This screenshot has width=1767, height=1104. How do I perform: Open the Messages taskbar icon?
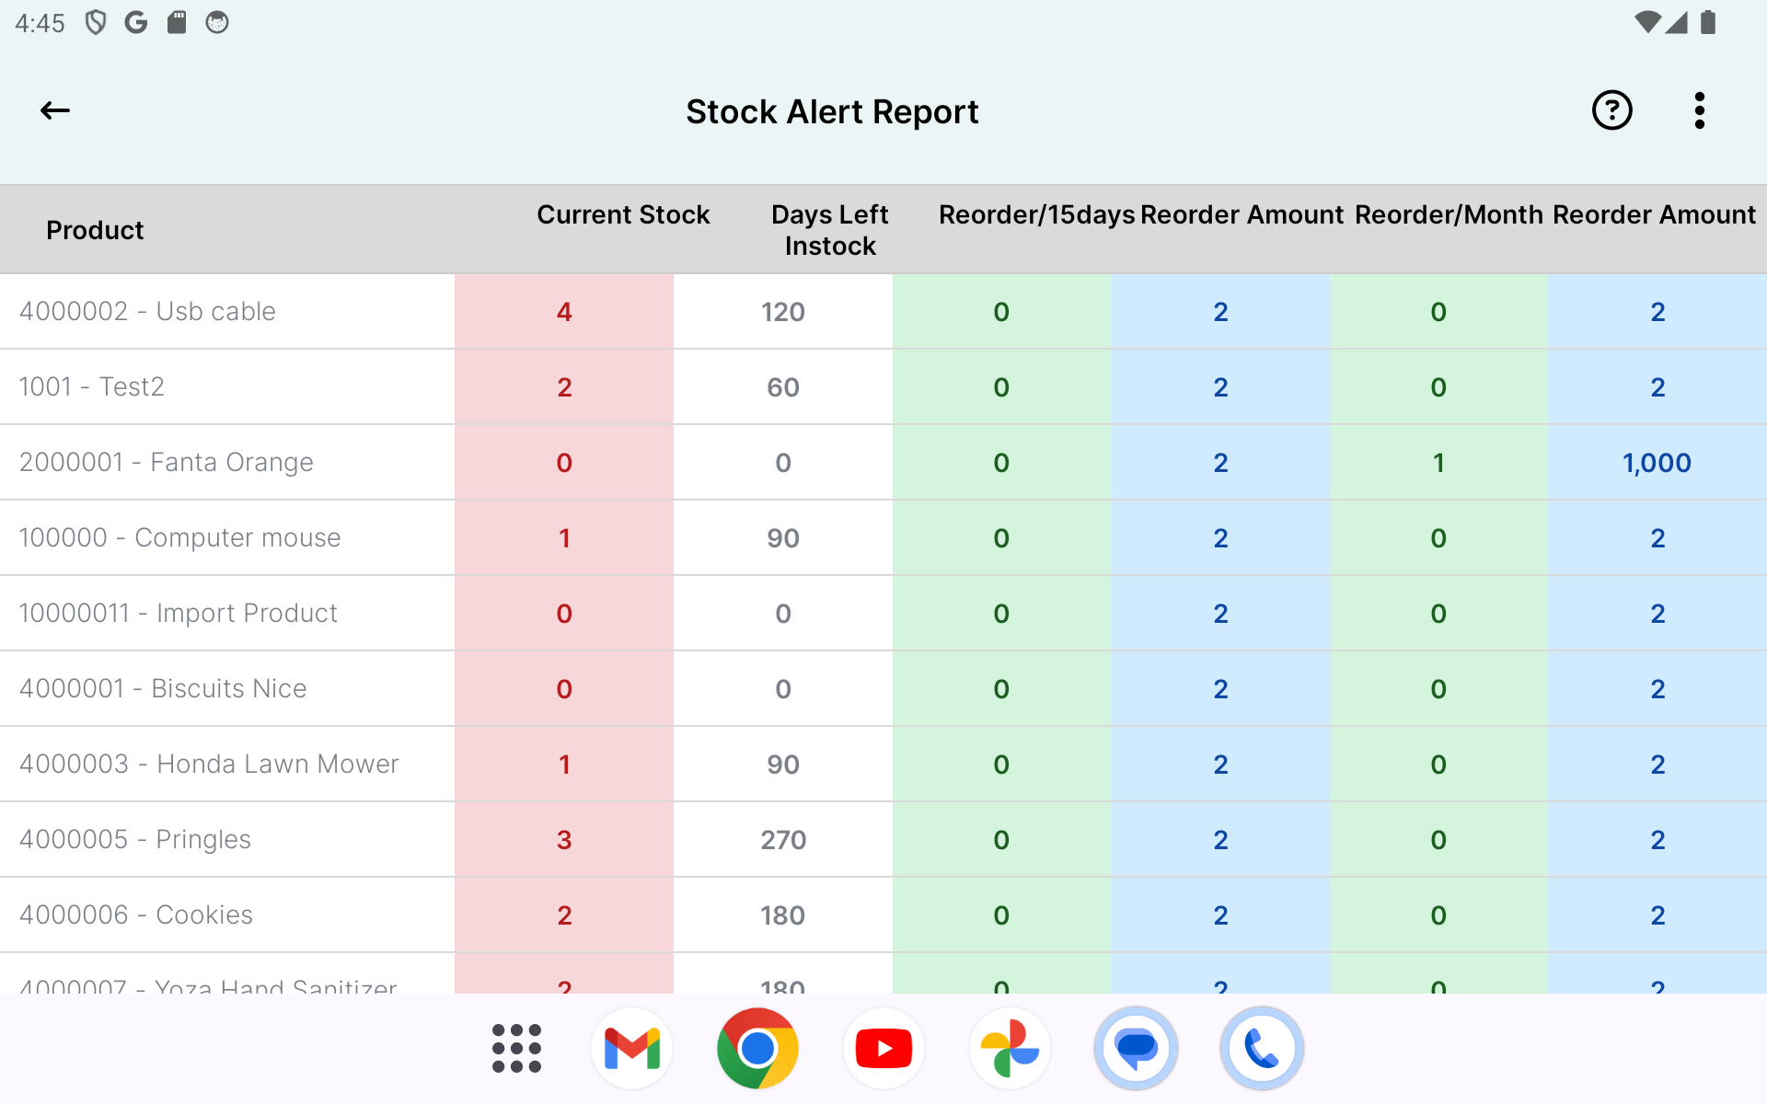click(1136, 1048)
